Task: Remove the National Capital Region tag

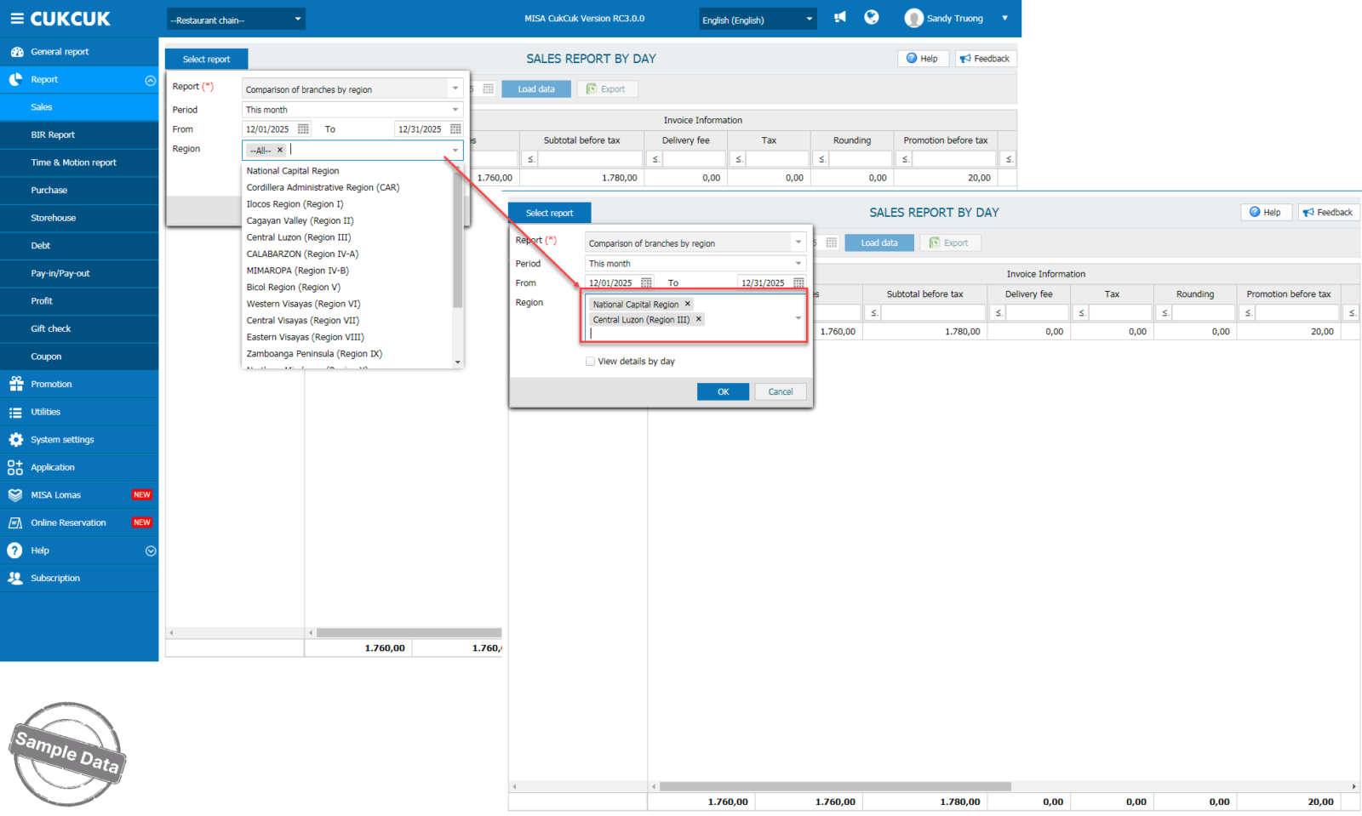Action: tap(688, 304)
